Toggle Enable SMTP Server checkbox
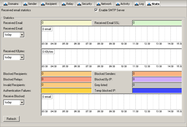The image size is (187, 127). coord(96,10)
